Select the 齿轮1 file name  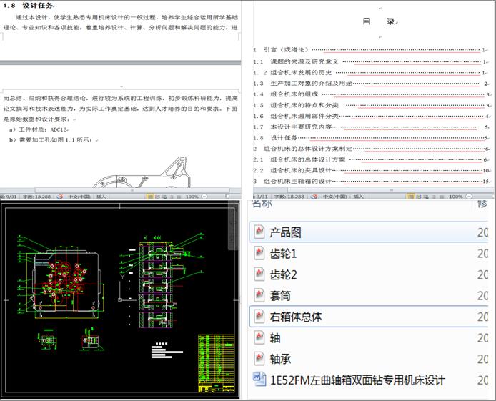(283, 254)
